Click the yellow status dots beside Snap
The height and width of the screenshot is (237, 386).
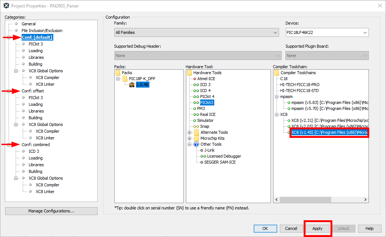click(196, 126)
